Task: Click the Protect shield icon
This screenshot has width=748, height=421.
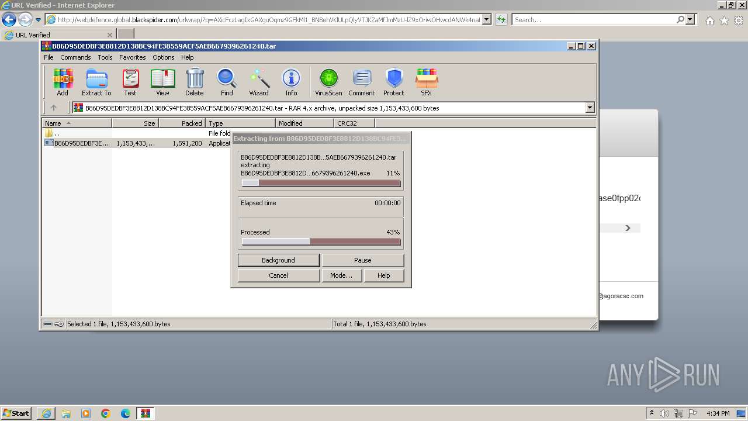Action: [394, 82]
